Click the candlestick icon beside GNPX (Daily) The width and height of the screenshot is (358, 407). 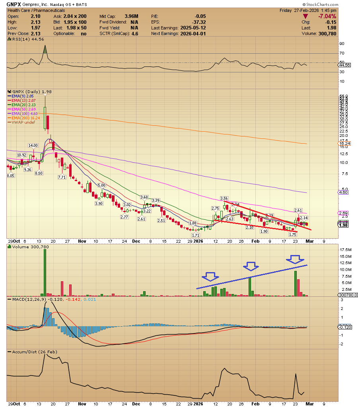[x=9, y=92]
